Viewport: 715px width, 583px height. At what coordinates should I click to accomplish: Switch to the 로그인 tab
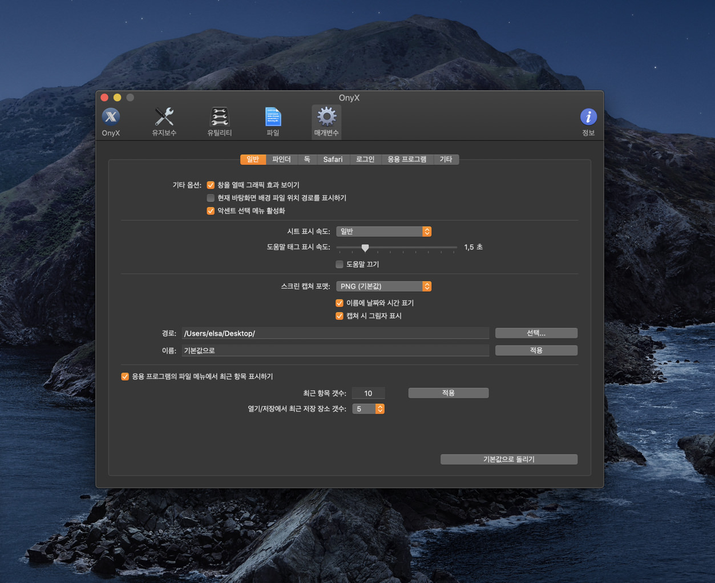coord(365,159)
